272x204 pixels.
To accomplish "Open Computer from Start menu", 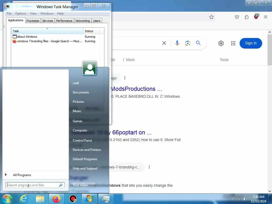I will [80, 130].
